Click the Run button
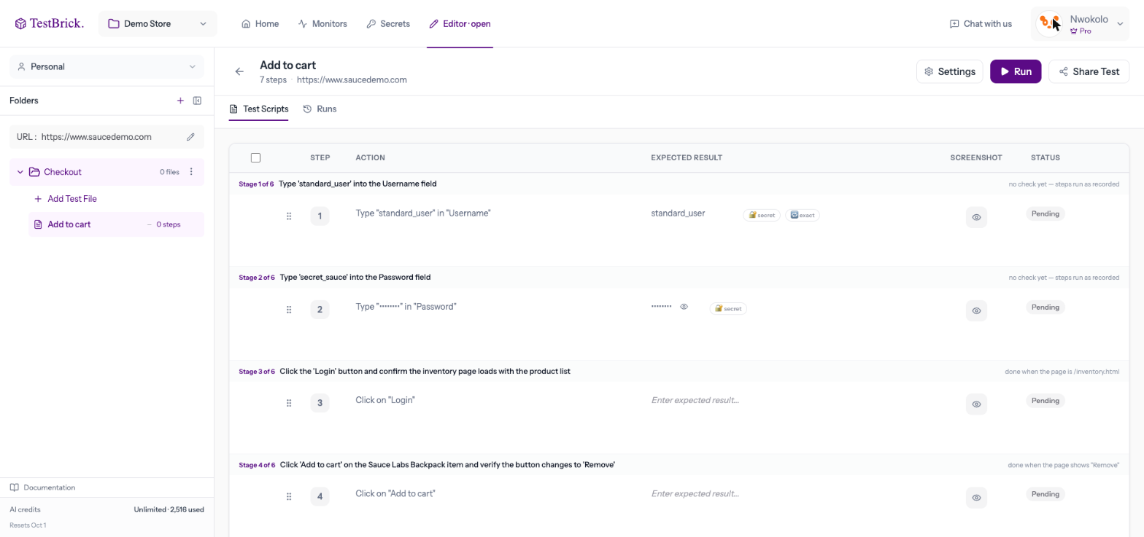The height and width of the screenshot is (537, 1144). (x=1016, y=71)
